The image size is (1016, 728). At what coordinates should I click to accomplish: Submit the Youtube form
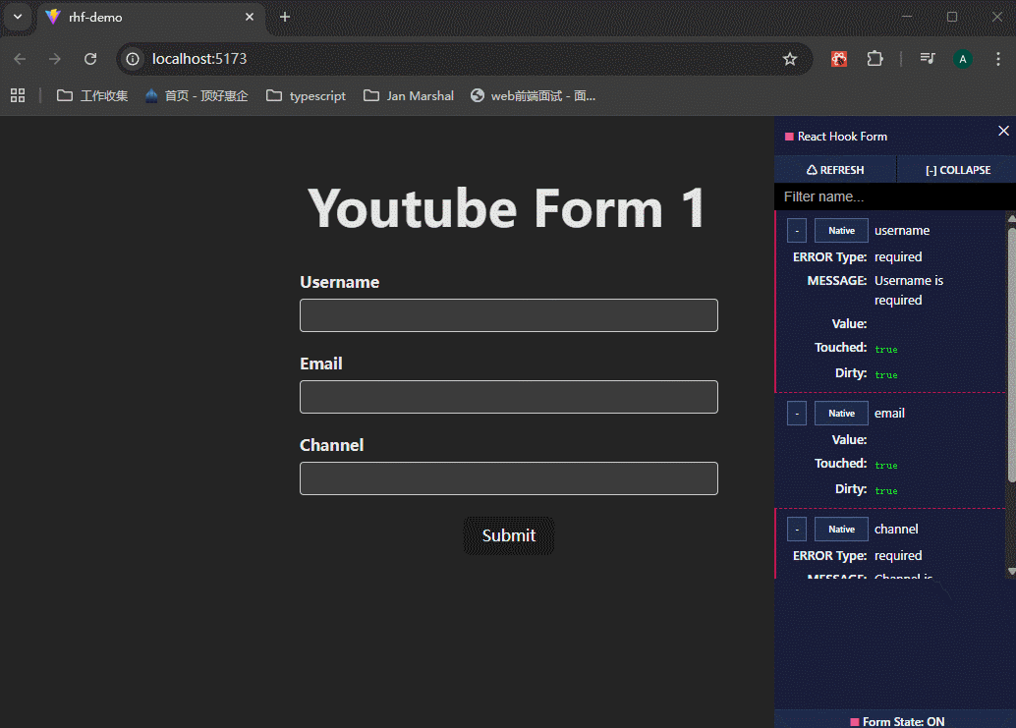pos(508,535)
